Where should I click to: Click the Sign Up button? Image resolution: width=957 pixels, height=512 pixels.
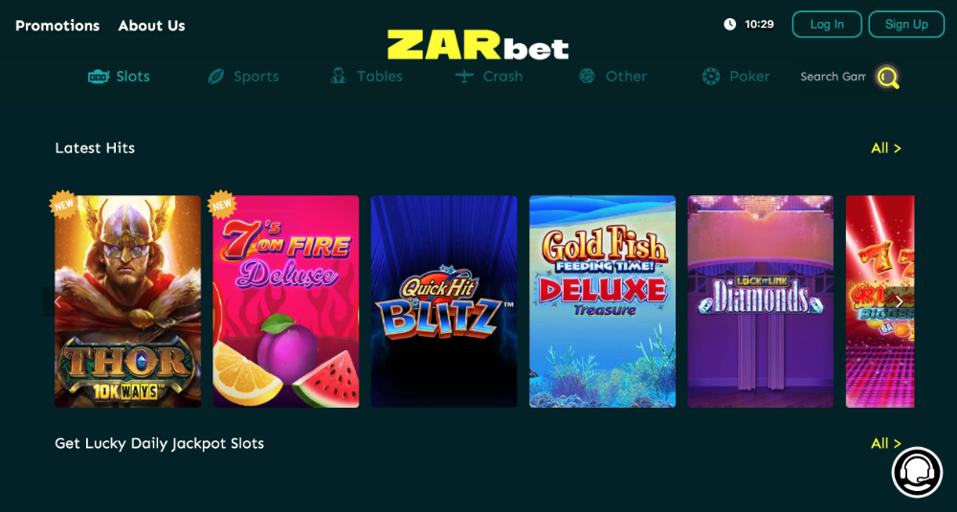(906, 25)
